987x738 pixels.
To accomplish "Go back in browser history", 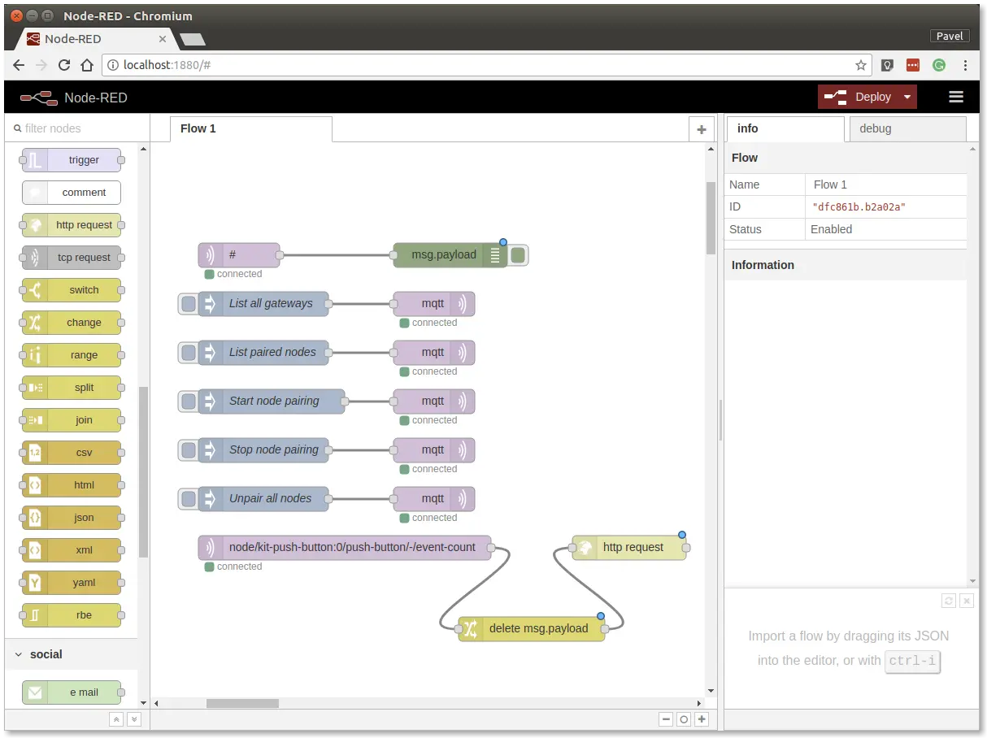I will [19, 65].
